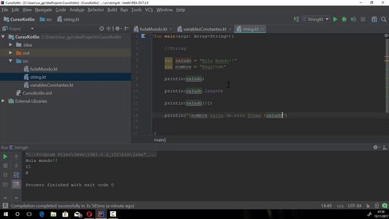Toggle the read-only lock icon in status bar

pyautogui.click(x=368, y=206)
